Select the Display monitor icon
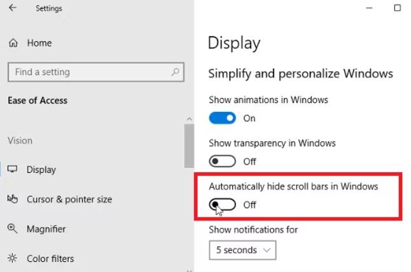 [x=12, y=169]
